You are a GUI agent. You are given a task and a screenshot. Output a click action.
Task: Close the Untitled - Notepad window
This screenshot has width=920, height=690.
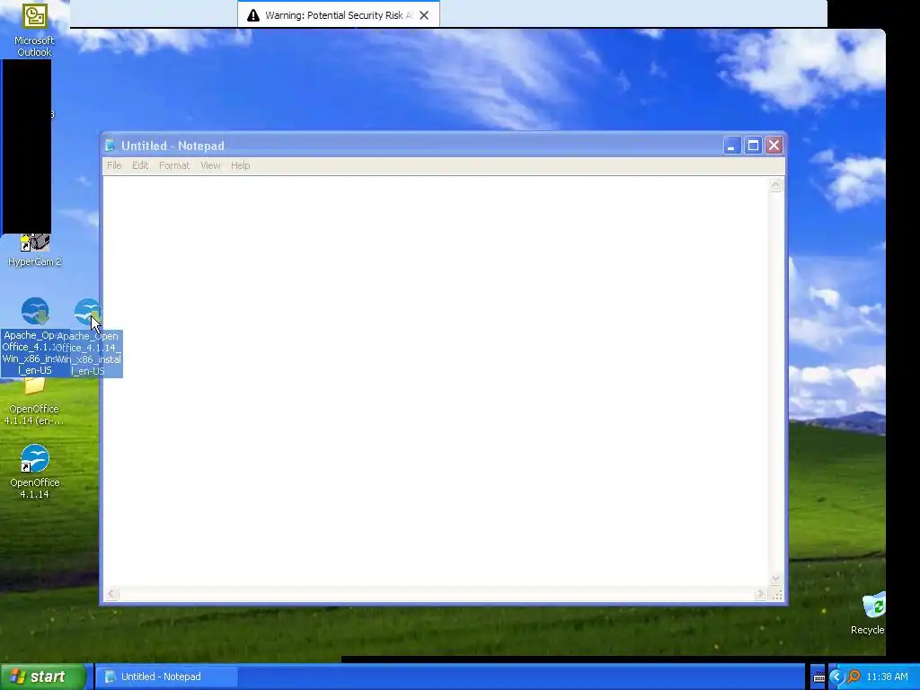pos(774,146)
